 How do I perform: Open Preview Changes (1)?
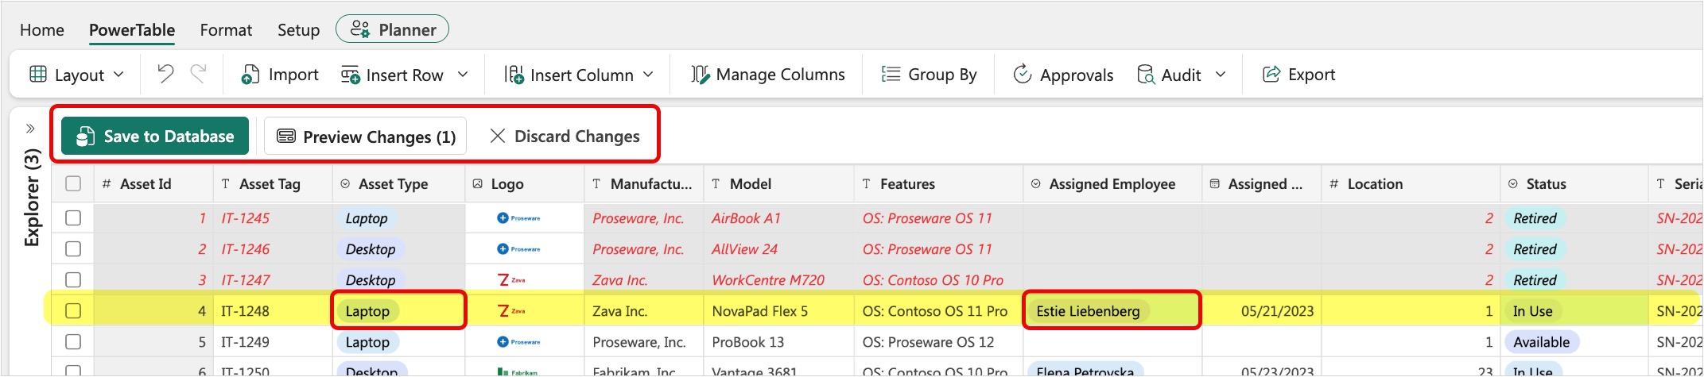(x=366, y=137)
